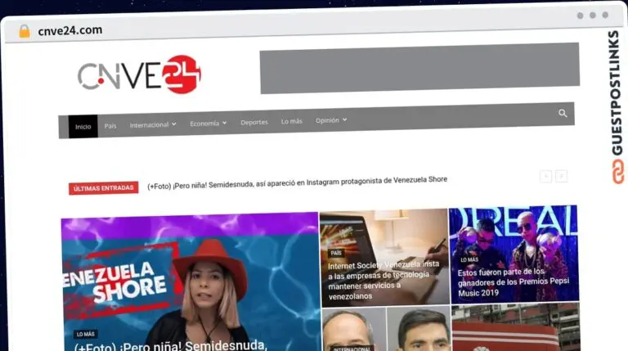Show next headline in ticker arrows
628x351 pixels.
pyautogui.click(x=561, y=176)
